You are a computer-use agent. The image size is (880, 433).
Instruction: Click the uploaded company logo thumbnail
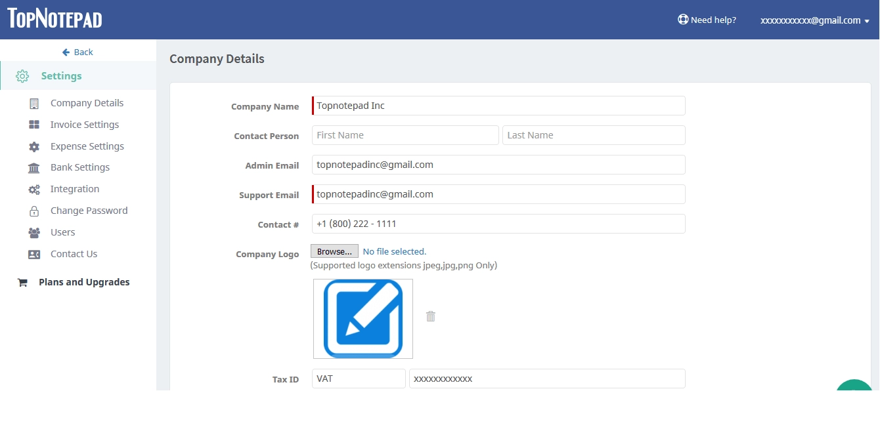coord(363,319)
